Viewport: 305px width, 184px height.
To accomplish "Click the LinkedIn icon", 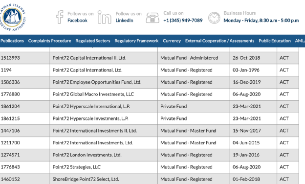I will [x=104, y=17].
